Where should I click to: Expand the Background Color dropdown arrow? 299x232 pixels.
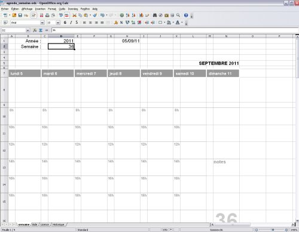[173, 23]
